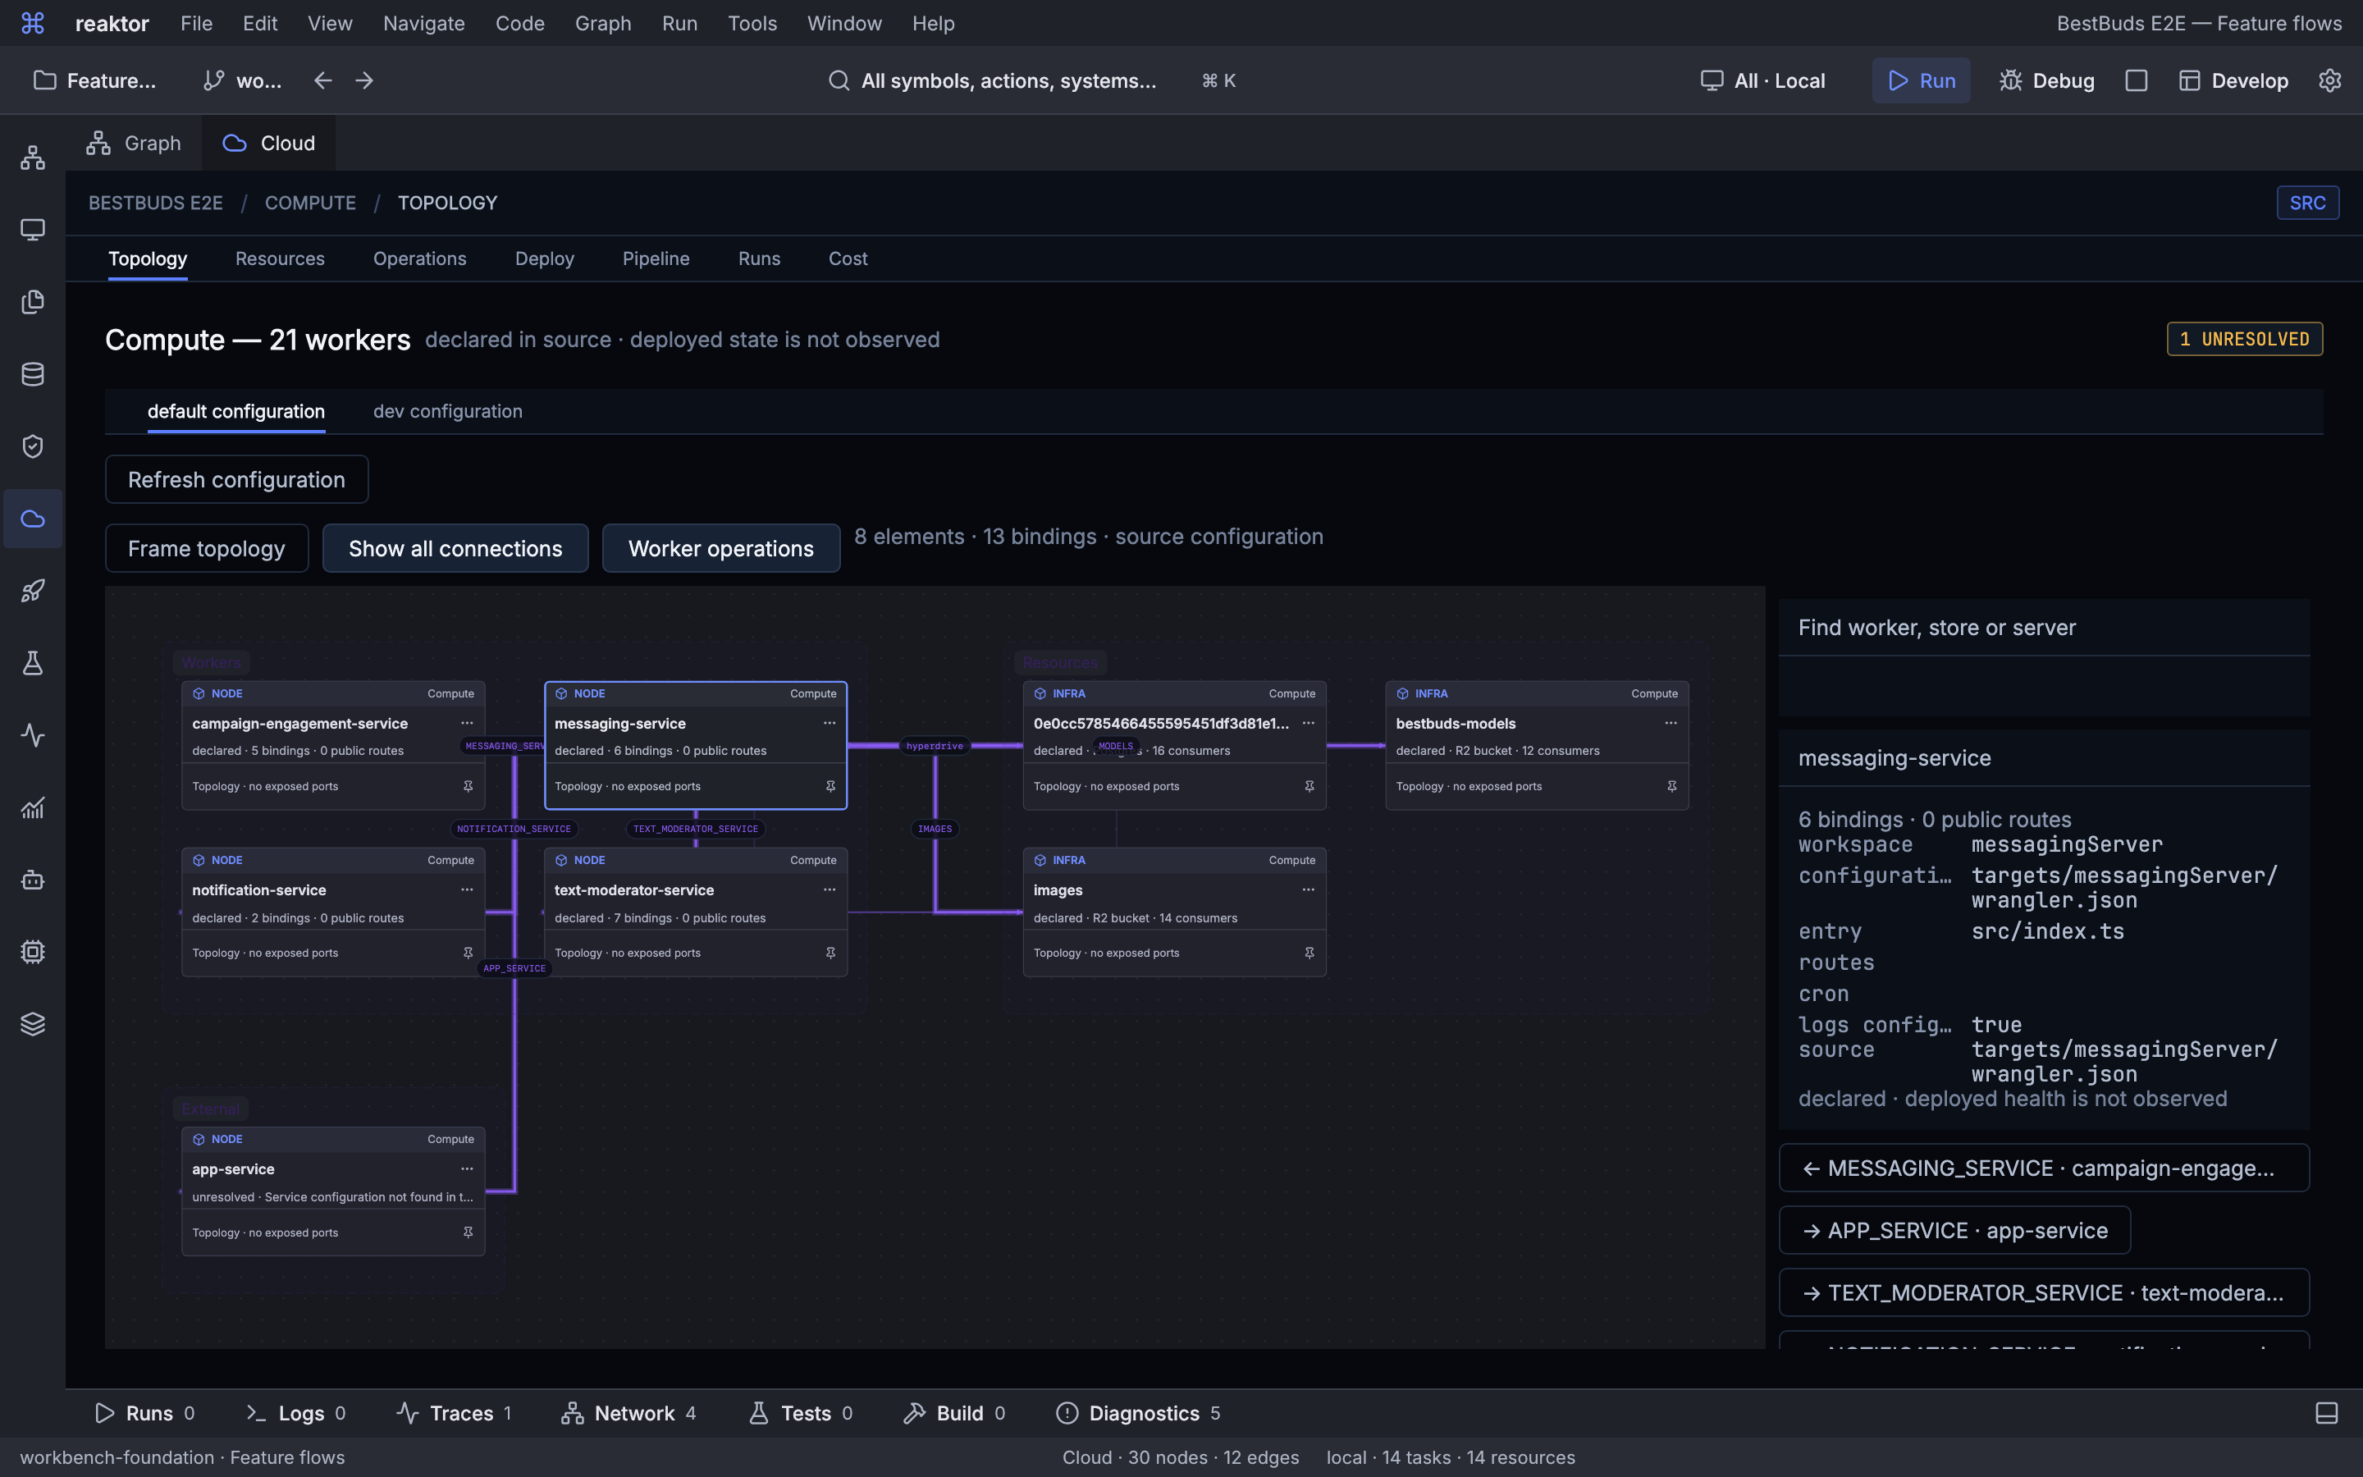This screenshot has height=1477, width=2363.
Task: Click the global symbols search box
Action: pyautogui.click(x=1031, y=80)
